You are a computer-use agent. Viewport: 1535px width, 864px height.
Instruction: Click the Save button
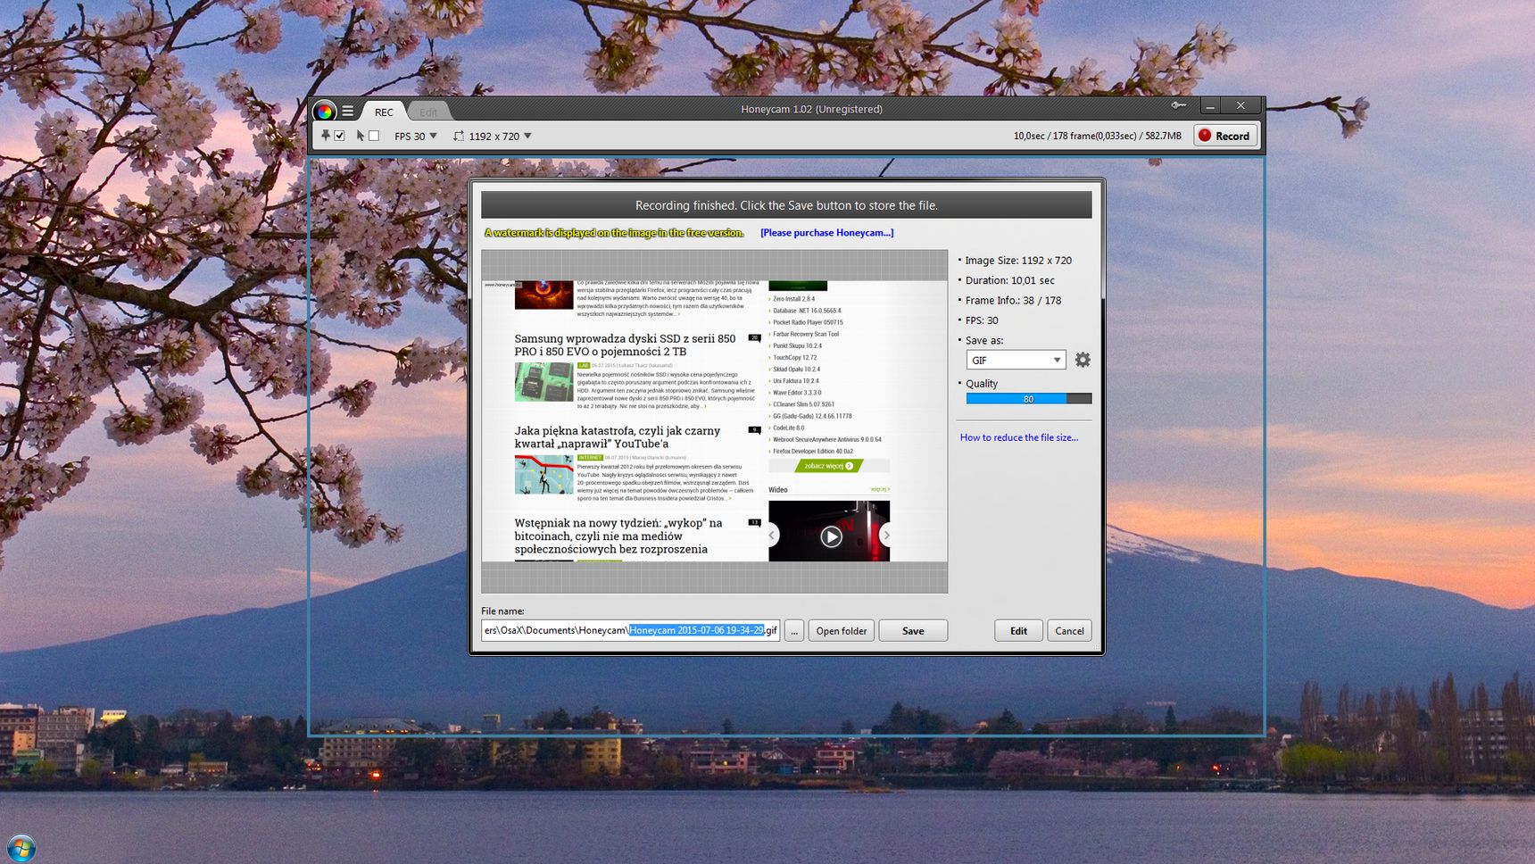[x=913, y=631]
